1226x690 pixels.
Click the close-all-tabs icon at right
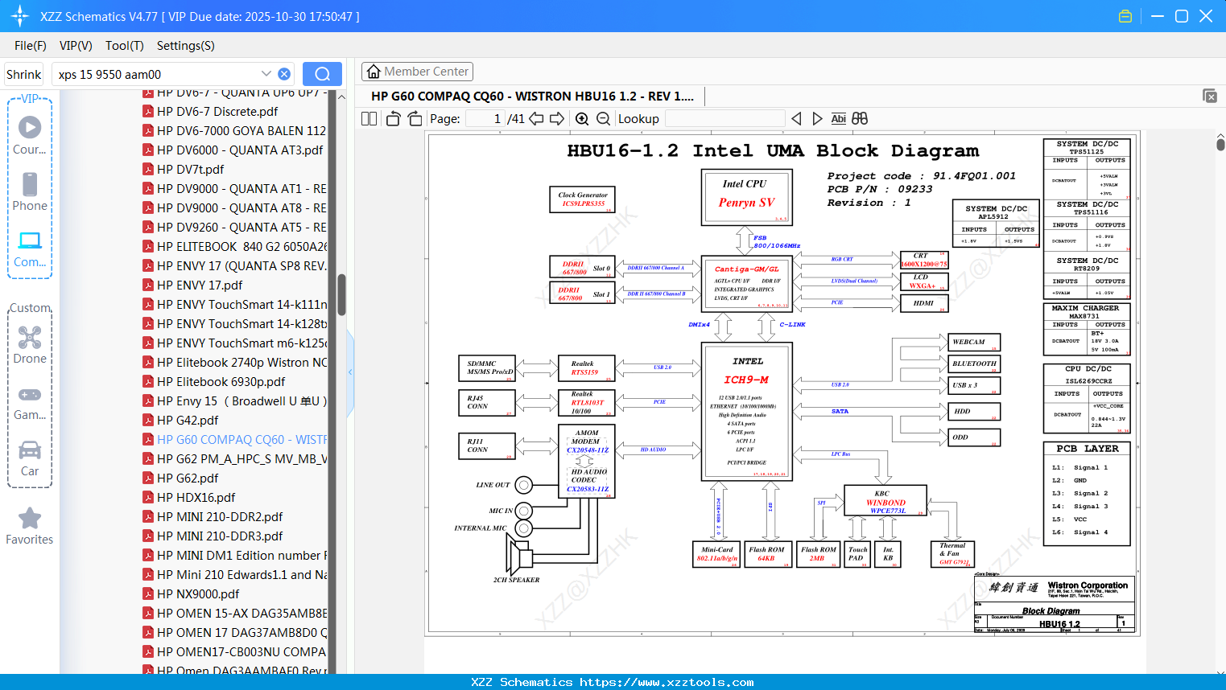click(1210, 96)
